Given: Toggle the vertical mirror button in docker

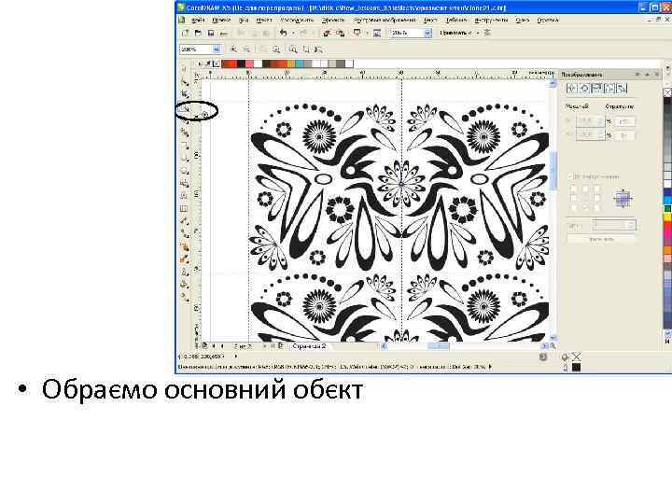Looking at the screenshot, I should click(624, 136).
